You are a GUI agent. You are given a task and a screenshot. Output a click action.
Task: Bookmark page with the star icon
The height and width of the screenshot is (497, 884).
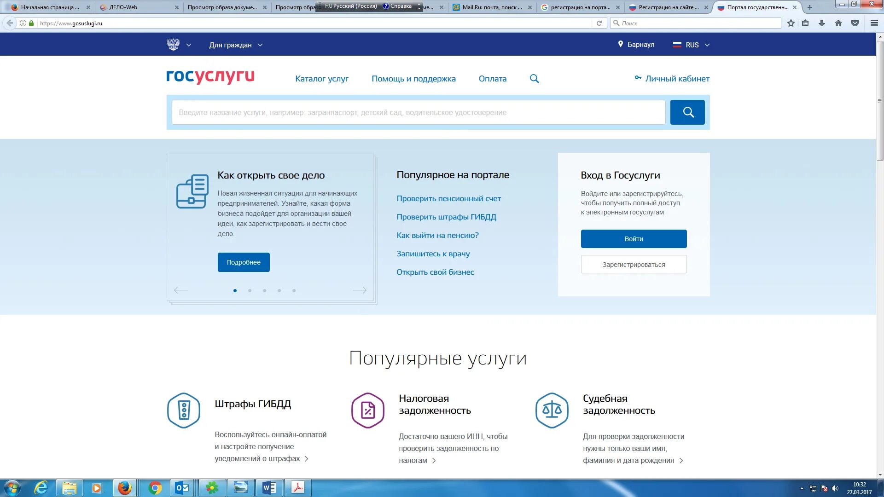[791, 23]
